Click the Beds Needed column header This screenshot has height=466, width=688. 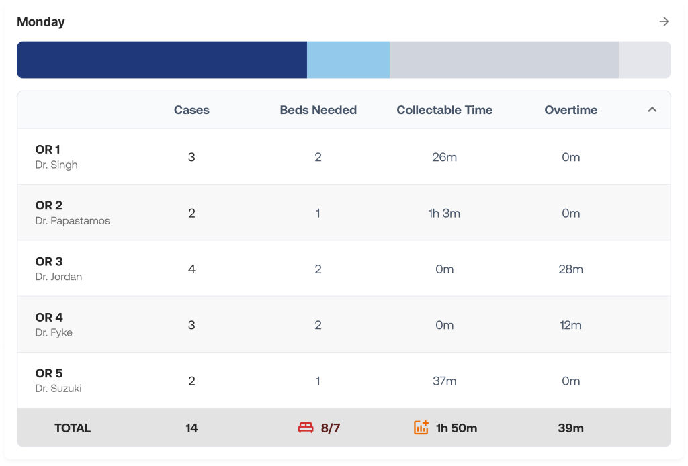318,110
